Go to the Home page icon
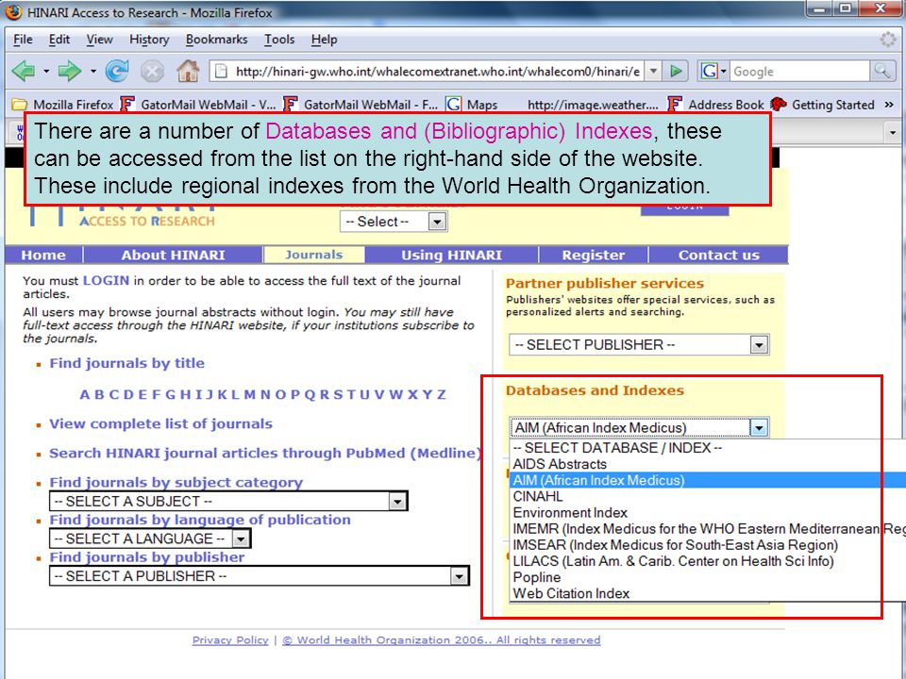This screenshot has height=679, width=906. (x=188, y=71)
